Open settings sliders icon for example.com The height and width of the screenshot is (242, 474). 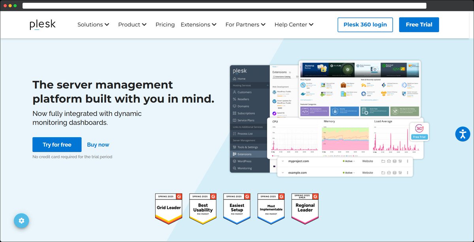[400, 173]
